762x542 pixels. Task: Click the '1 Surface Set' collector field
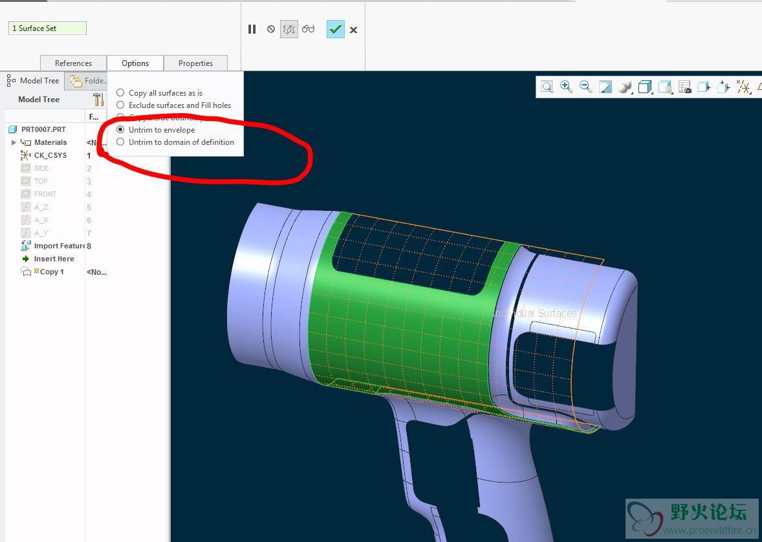click(47, 28)
